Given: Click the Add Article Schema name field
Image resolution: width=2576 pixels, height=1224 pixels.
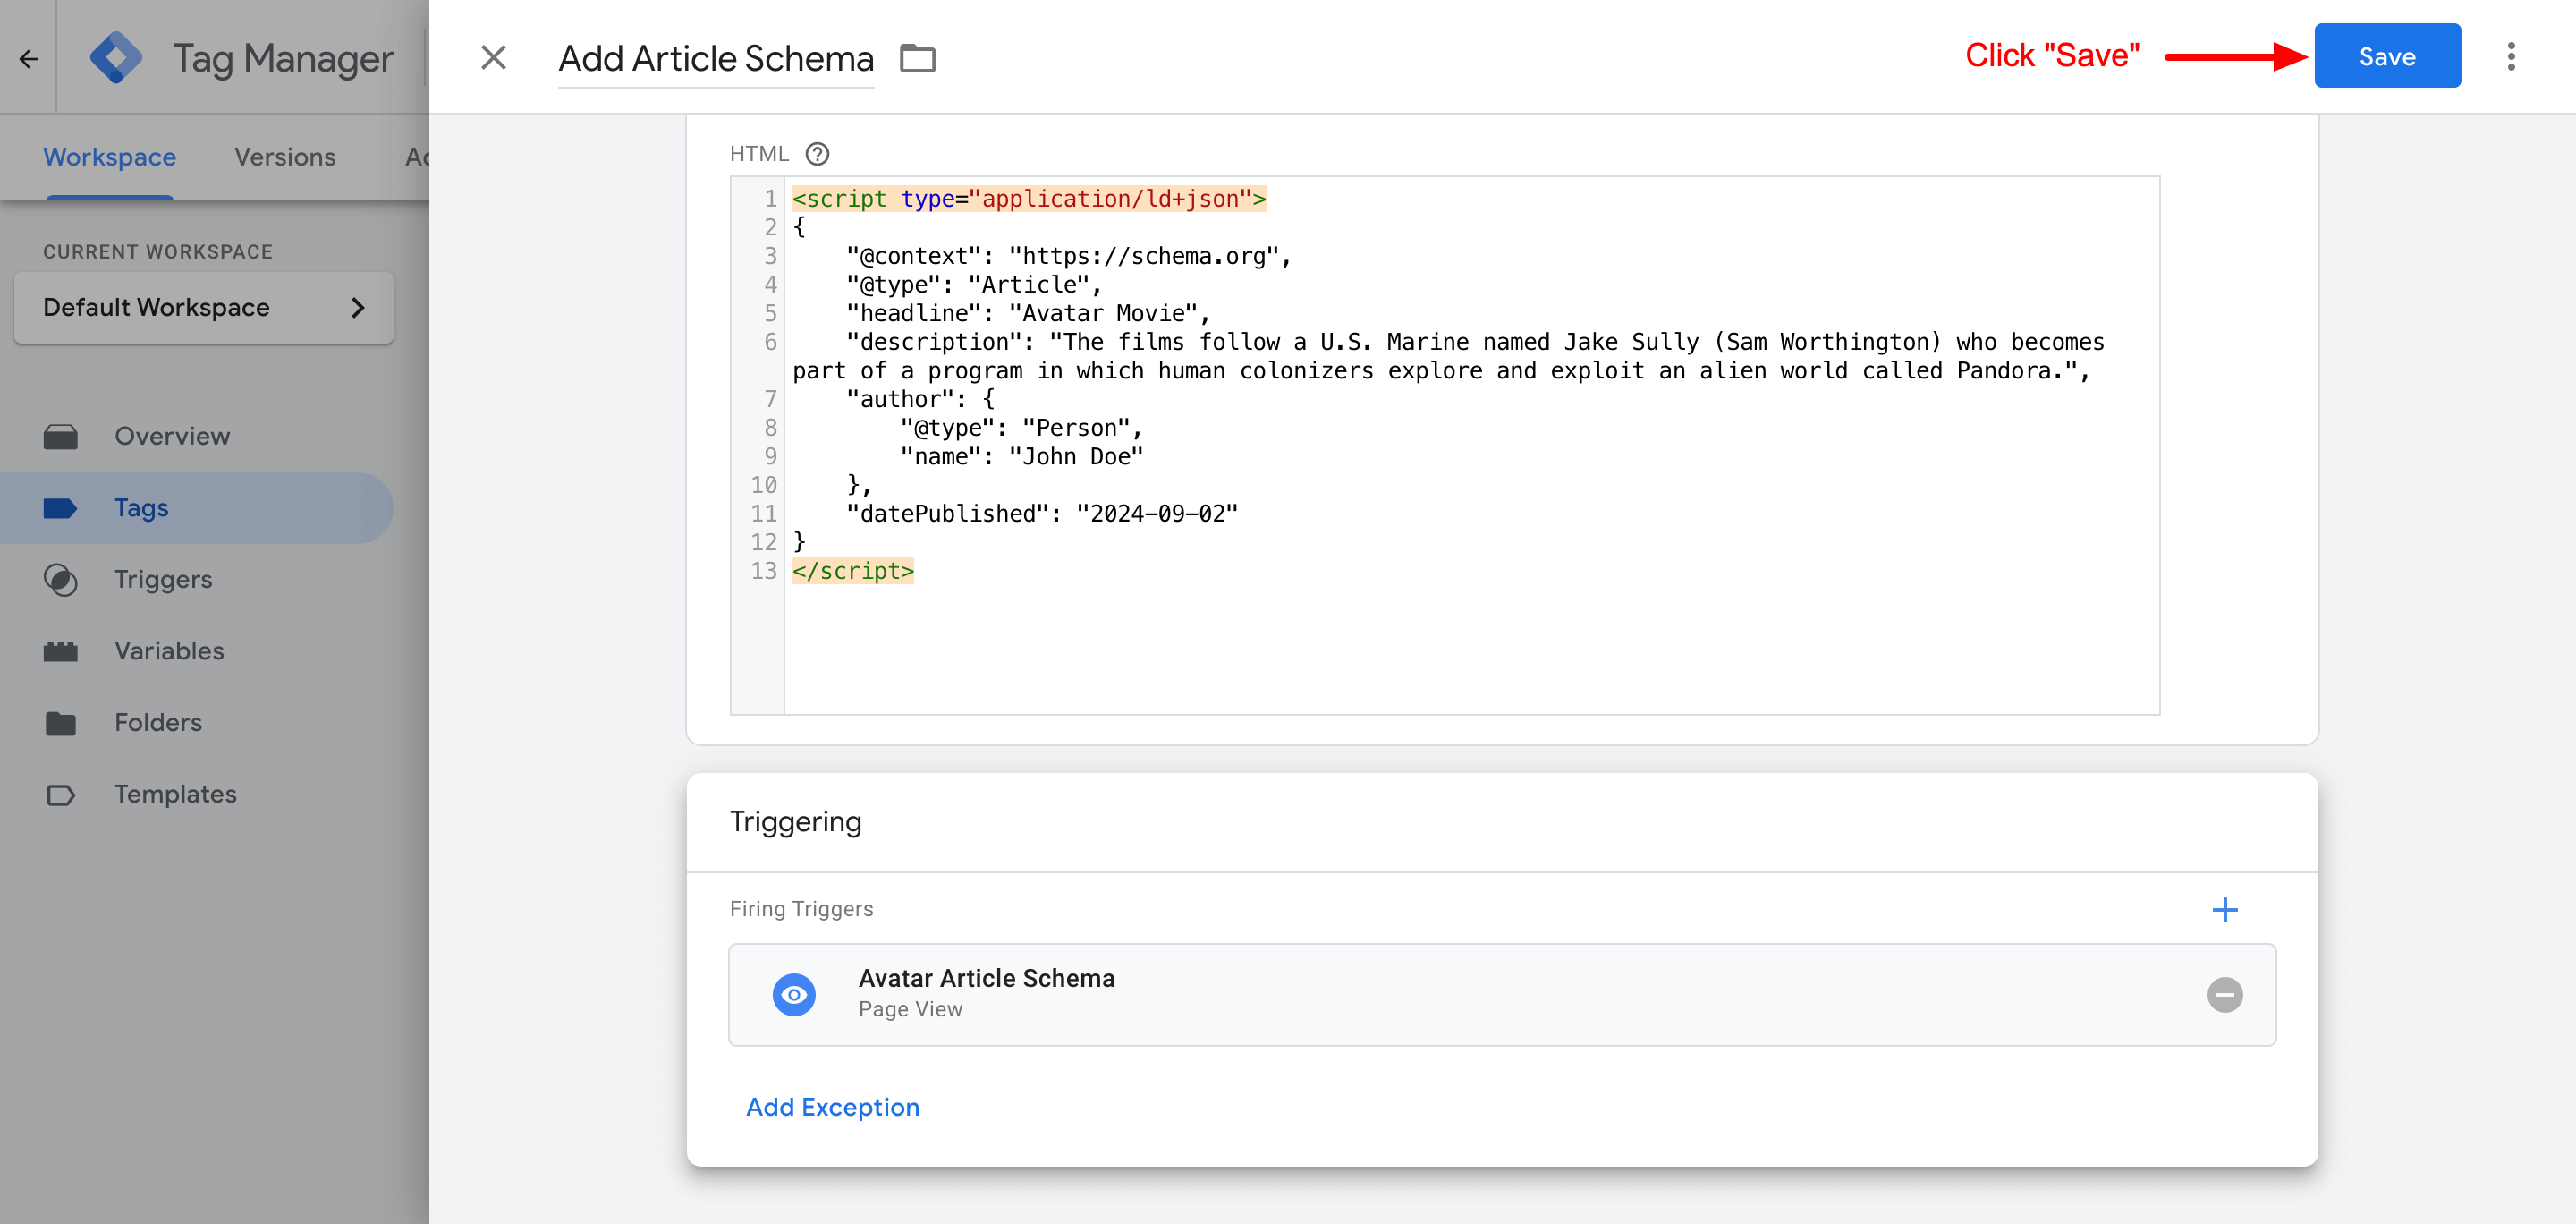Looking at the screenshot, I should pyautogui.click(x=716, y=59).
